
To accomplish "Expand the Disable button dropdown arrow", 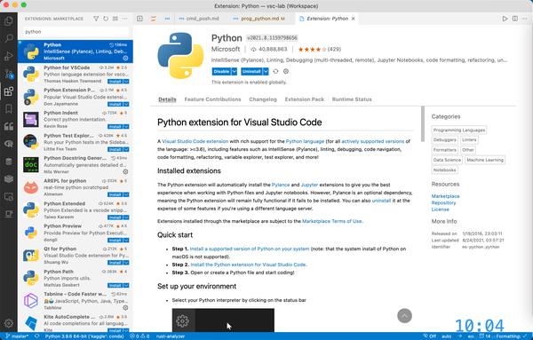I will pyautogui.click(x=235, y=71).
